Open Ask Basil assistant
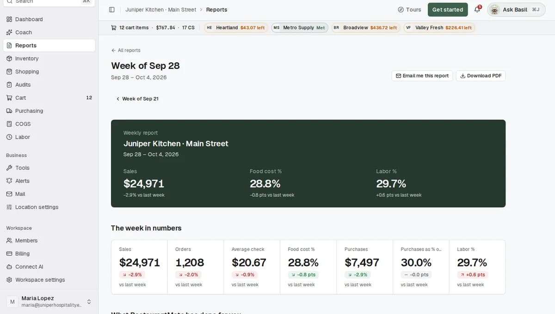 (x=516, y=10)
